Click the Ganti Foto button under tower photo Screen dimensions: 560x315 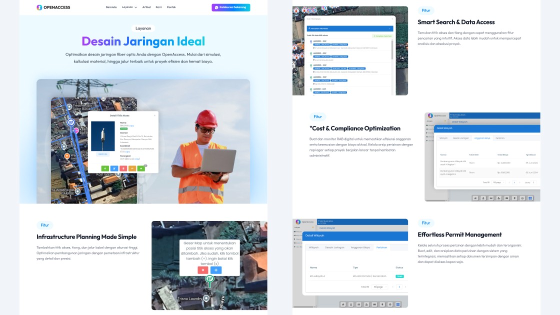click(103, 154)
